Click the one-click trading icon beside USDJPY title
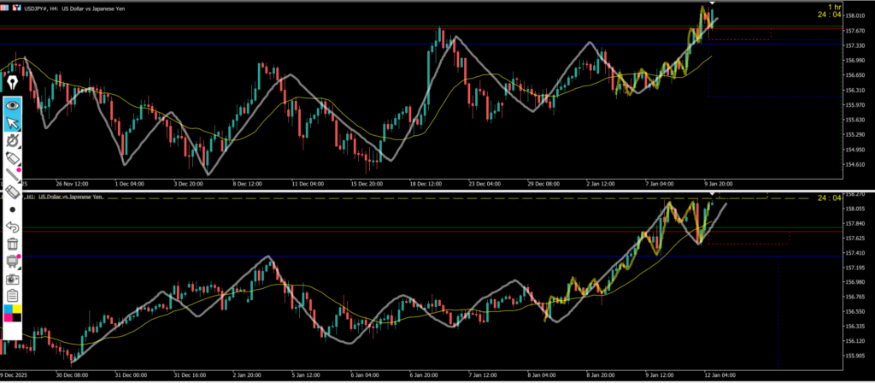The height and width of the screenshot is (383, 875). tap(6, 9)
